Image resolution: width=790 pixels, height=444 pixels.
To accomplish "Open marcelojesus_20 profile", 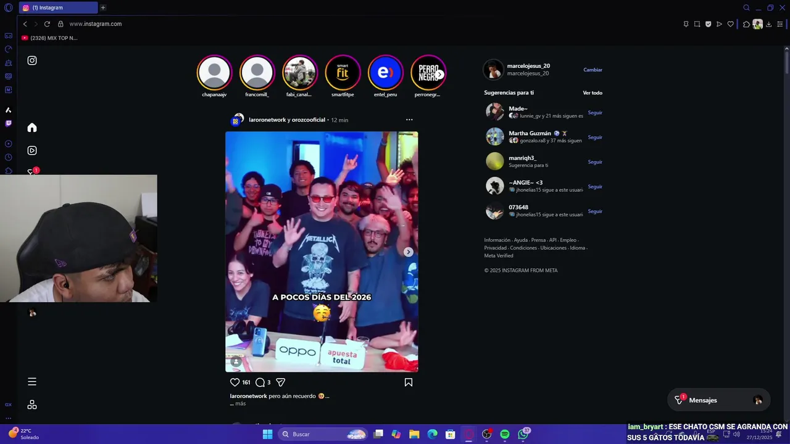I will click(x=528, y=66).
